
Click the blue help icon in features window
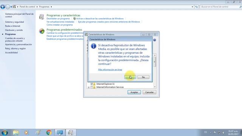(155, 40)
